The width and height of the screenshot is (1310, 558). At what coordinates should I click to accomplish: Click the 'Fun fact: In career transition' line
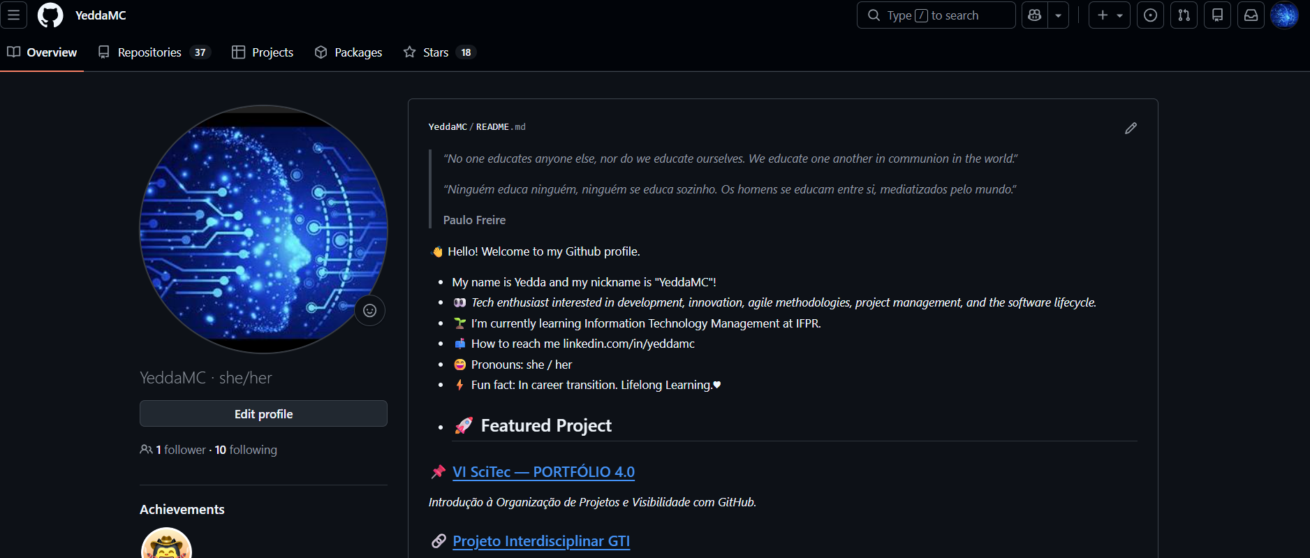588,385
